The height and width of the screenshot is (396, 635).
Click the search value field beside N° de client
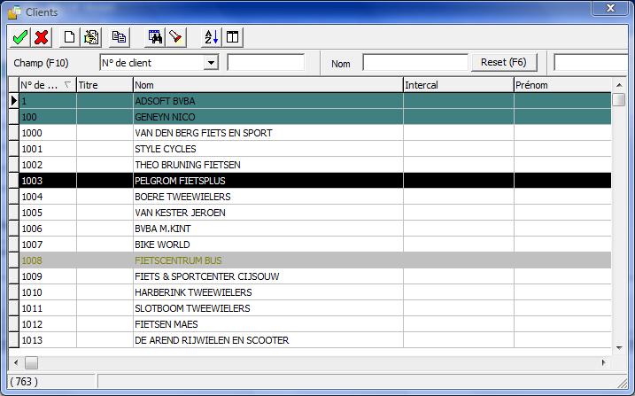[266, 63]
